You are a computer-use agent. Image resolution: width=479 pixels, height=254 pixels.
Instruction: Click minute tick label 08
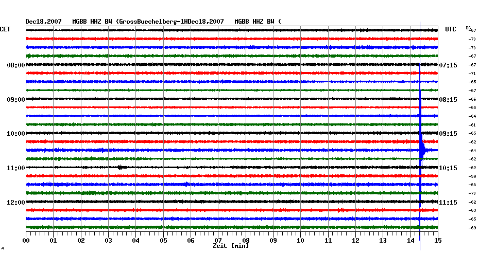point(246,241)
